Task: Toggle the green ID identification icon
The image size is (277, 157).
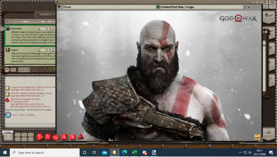Action: coord(158,7)
